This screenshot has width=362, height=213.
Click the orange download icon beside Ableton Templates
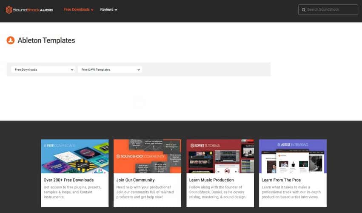point(10,40)
